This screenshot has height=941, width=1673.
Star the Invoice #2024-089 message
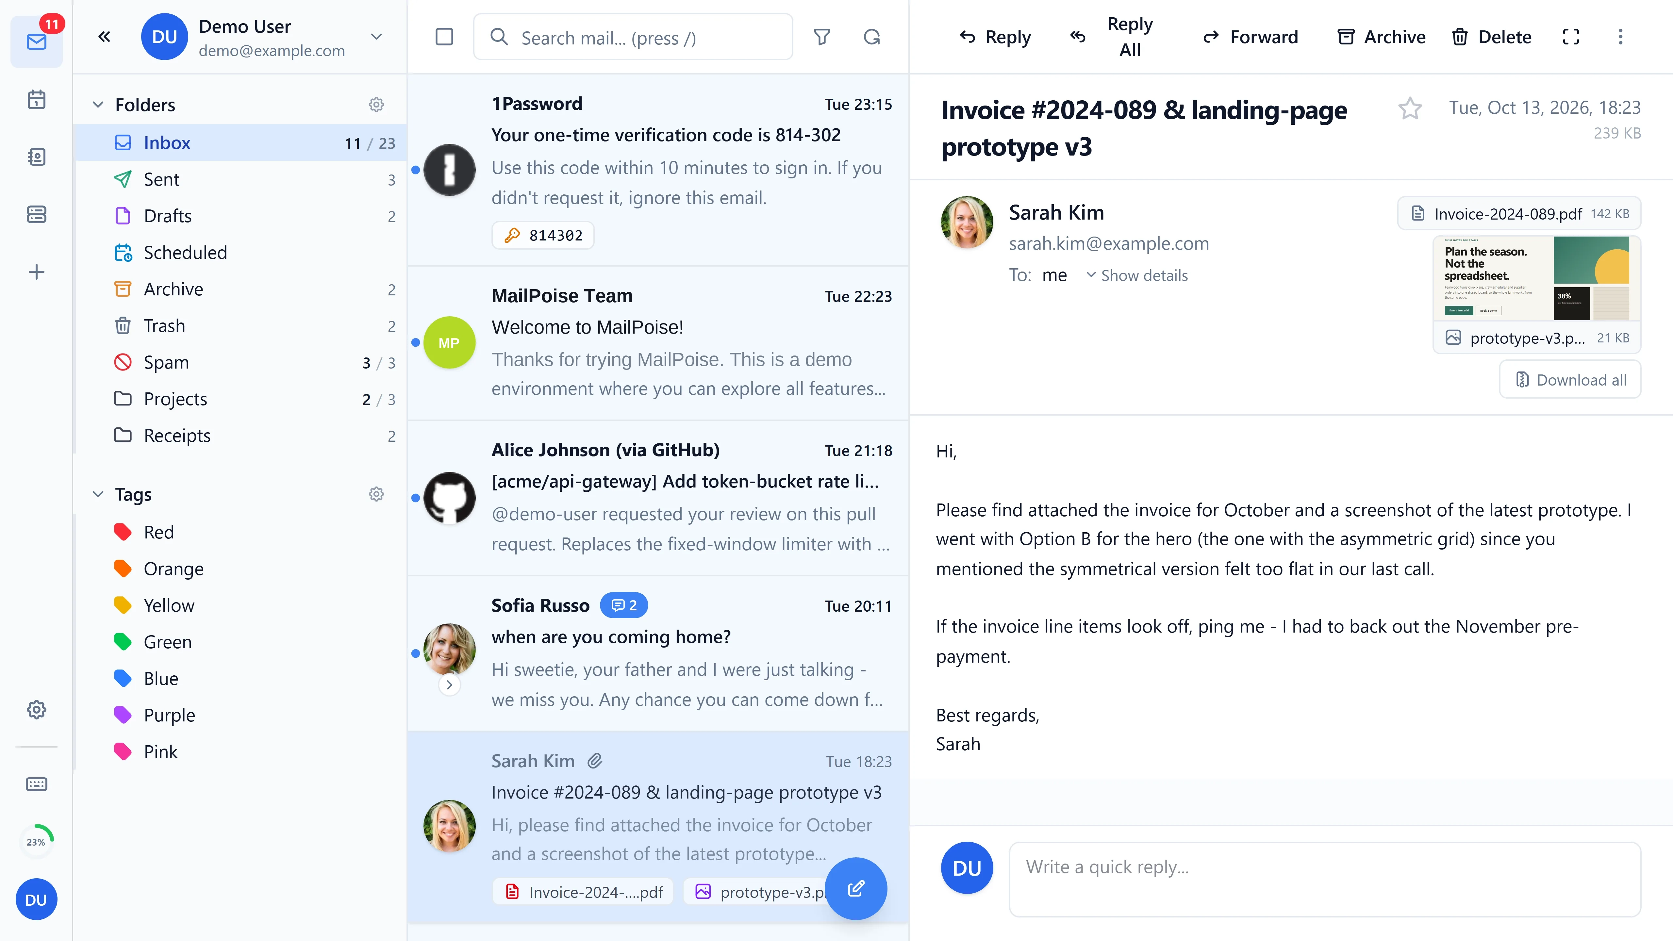tap(1410, 108)
